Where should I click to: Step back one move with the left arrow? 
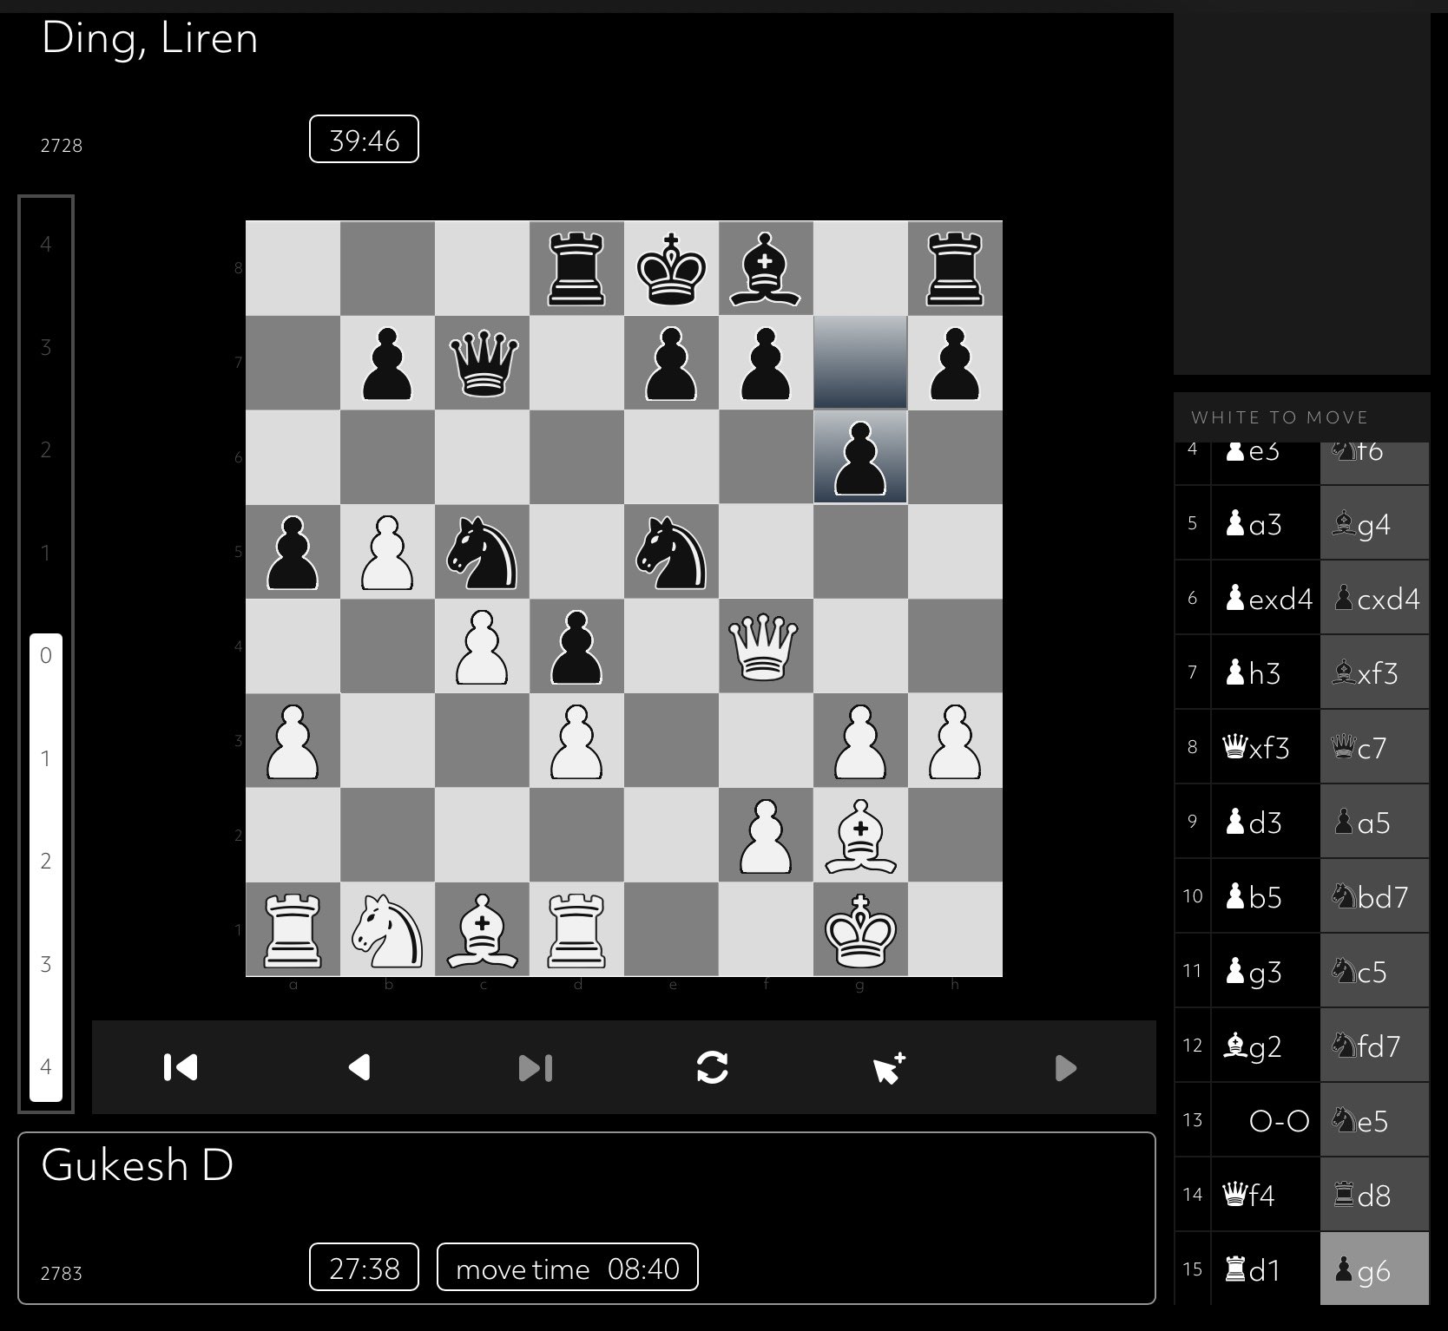[359, 1067]
